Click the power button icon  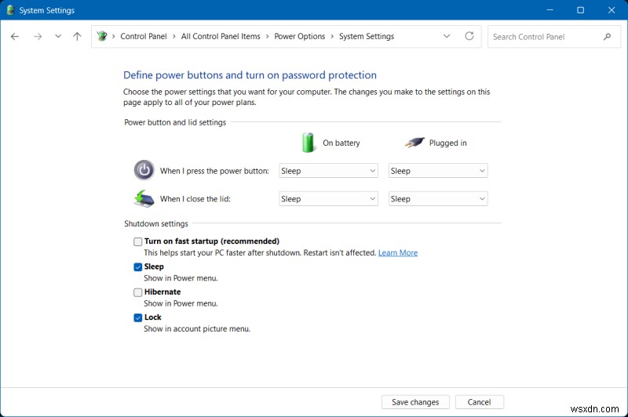tap(144, 170)
